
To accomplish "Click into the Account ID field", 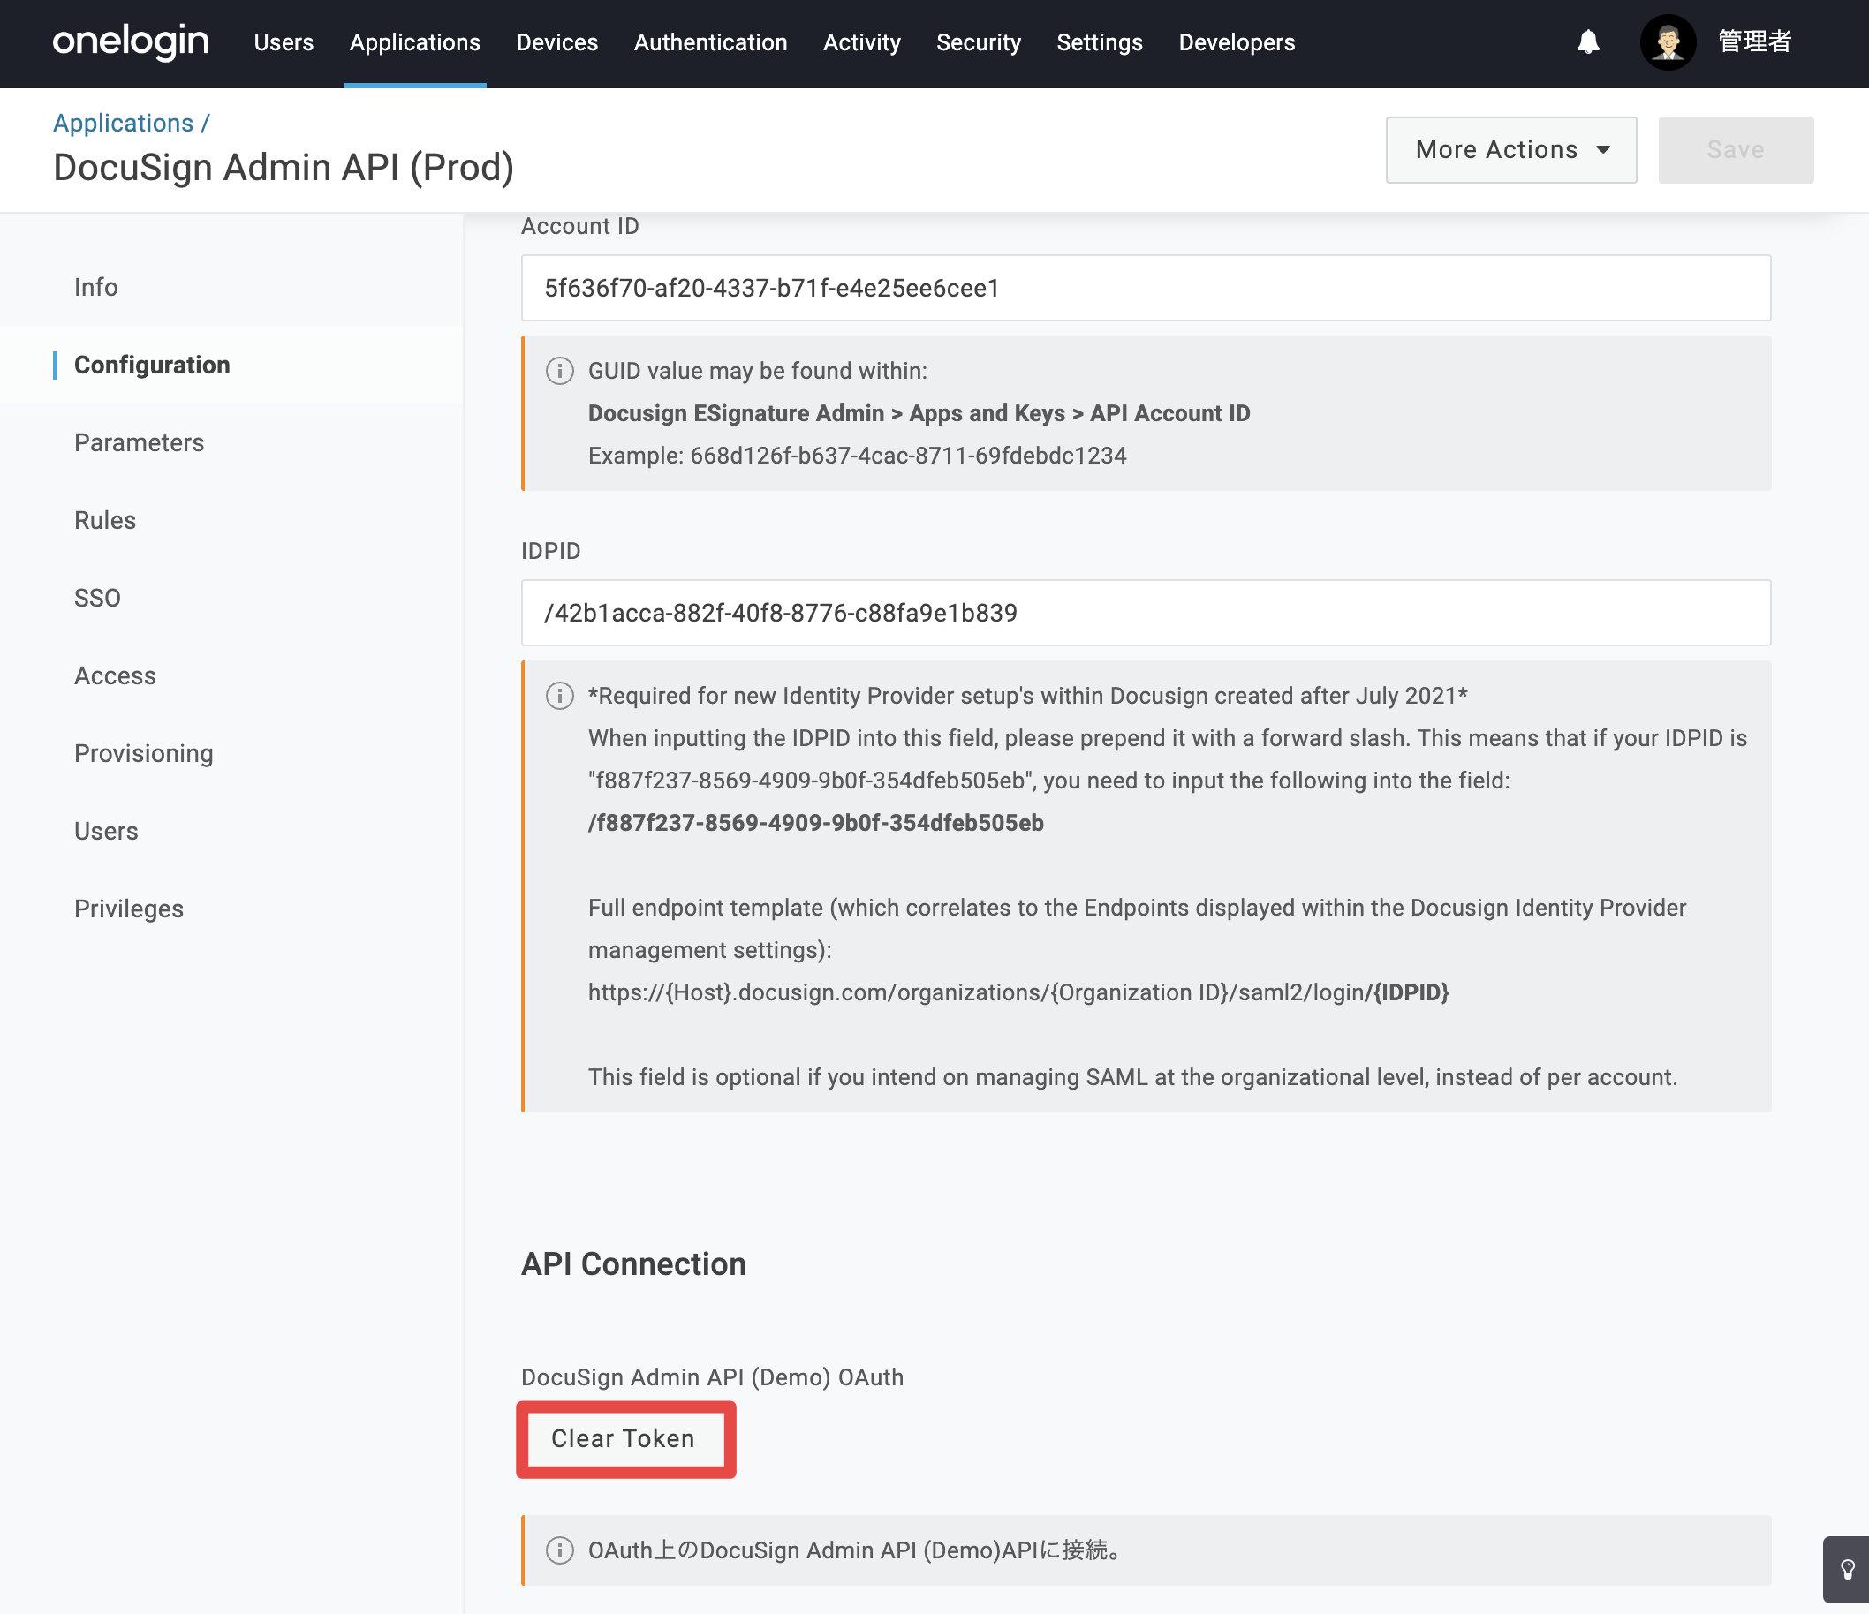I will click(x=1145, y=288).
